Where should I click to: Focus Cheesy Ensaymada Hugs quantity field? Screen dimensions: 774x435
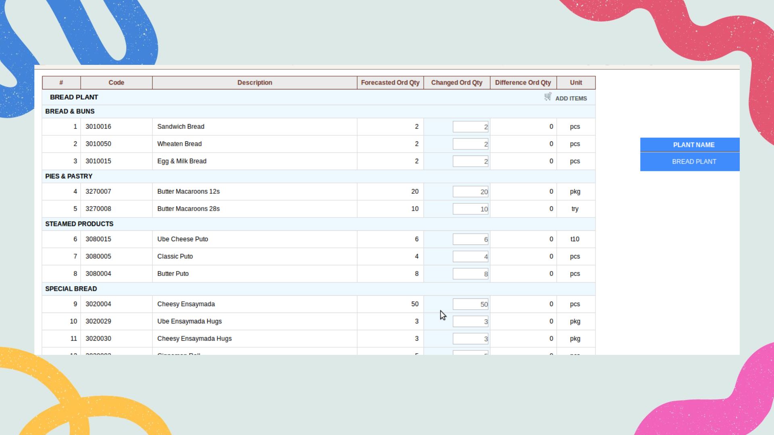[470, 339]
